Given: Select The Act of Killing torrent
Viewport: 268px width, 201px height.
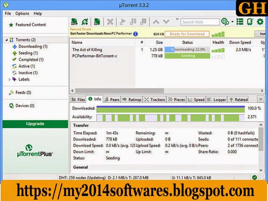Looking at the screenshot, I should (x=87, y=50).
